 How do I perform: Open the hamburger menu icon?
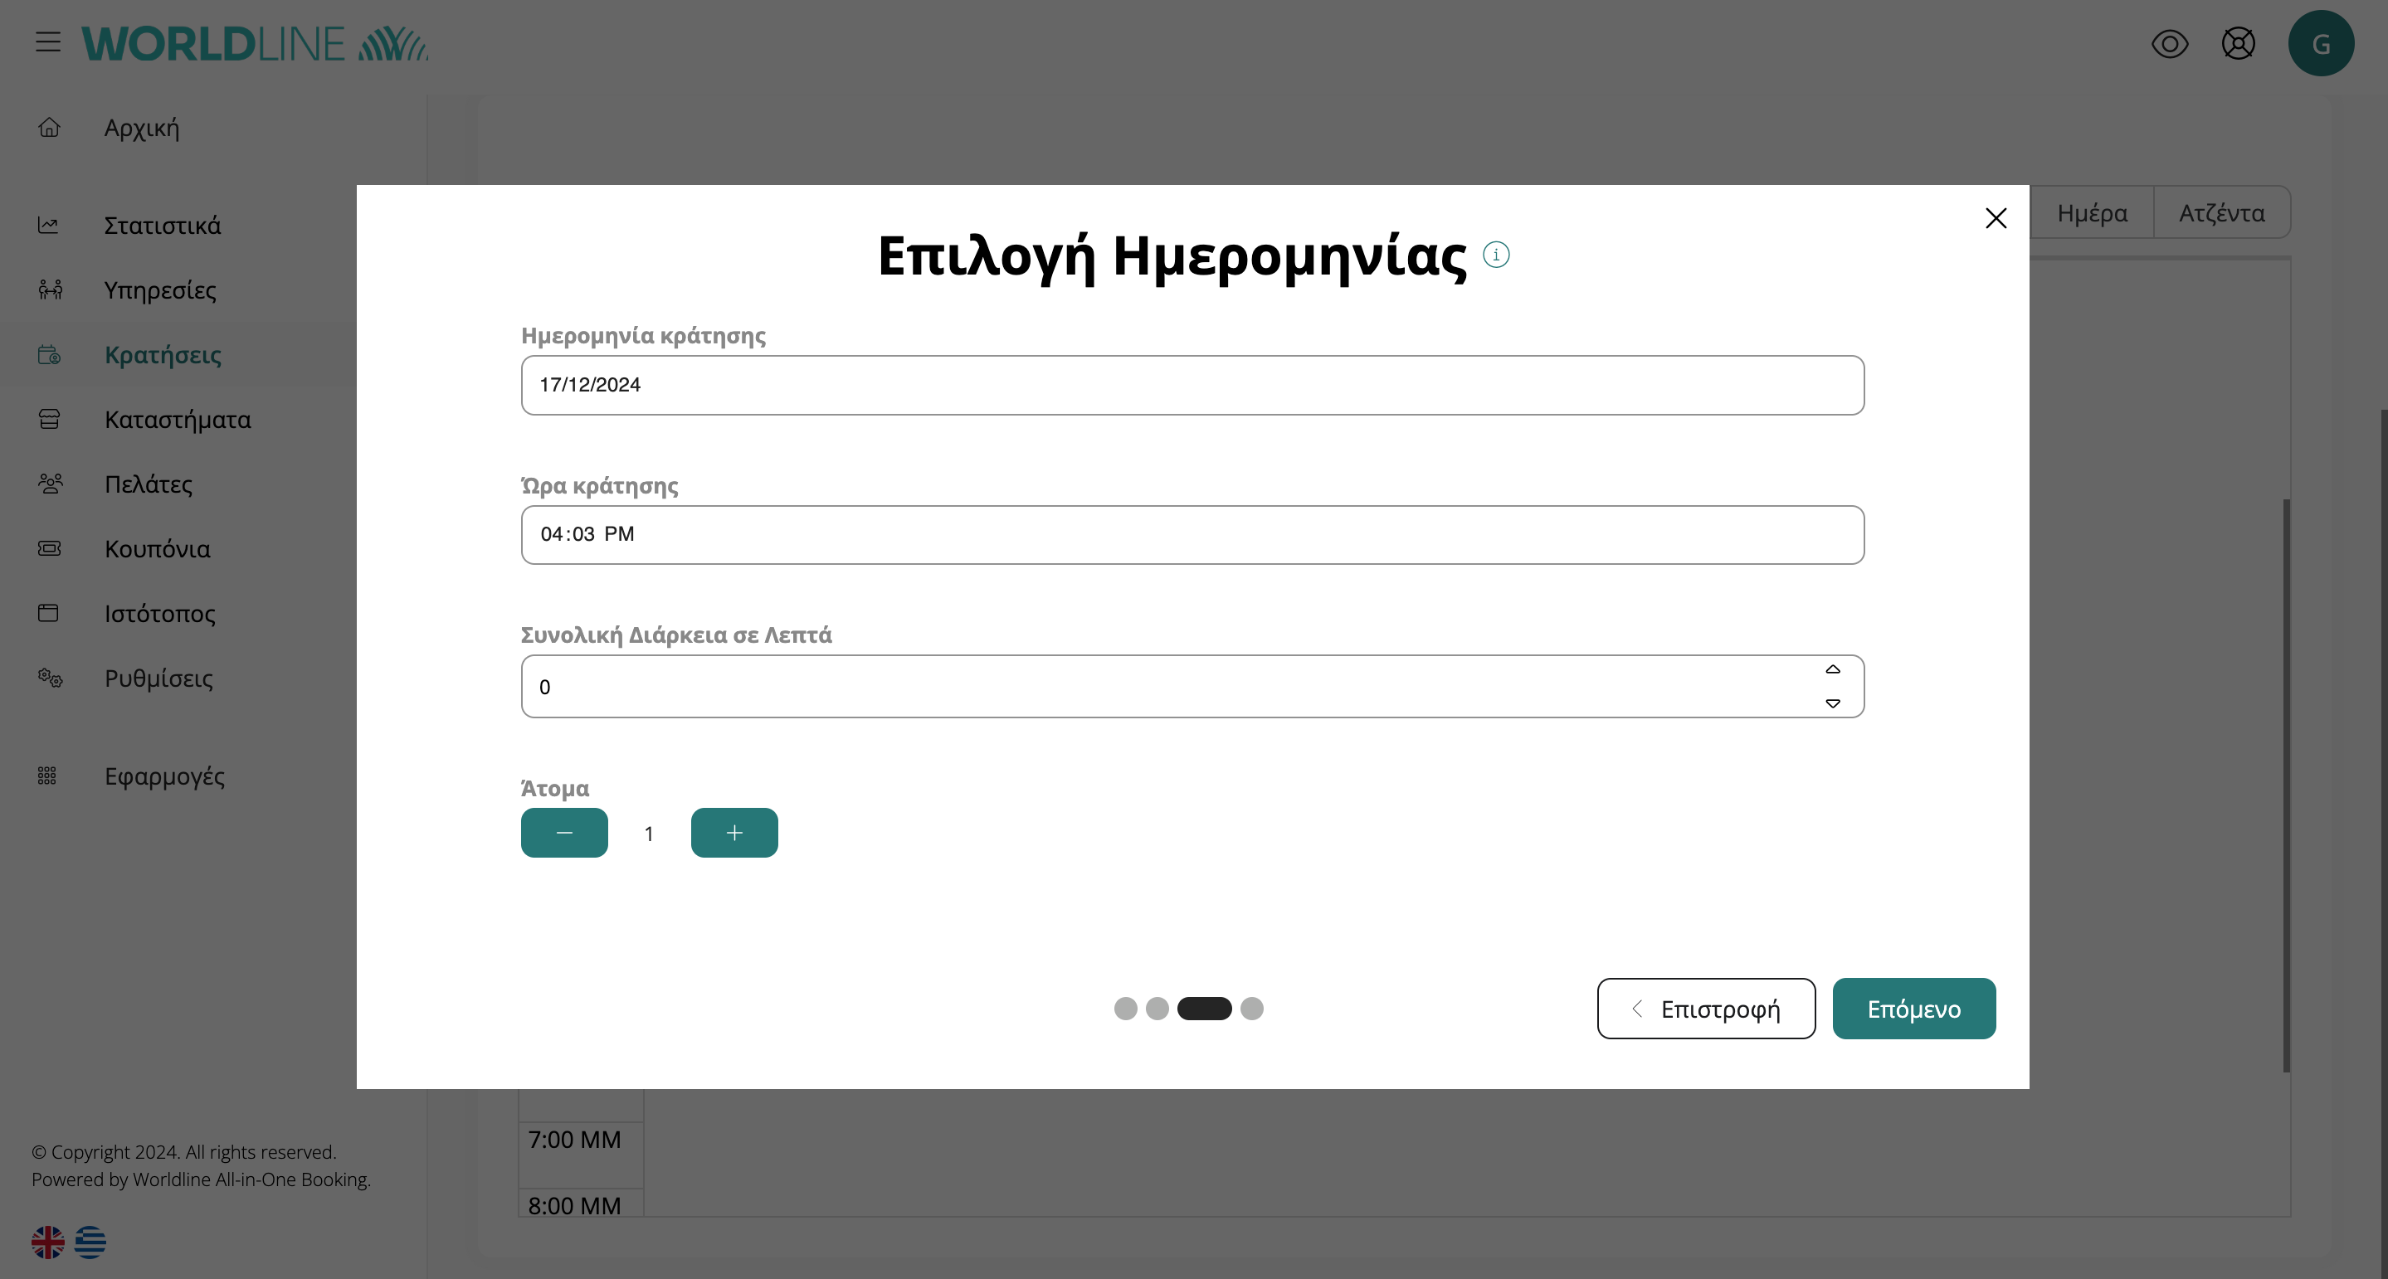tap(48, 42)
